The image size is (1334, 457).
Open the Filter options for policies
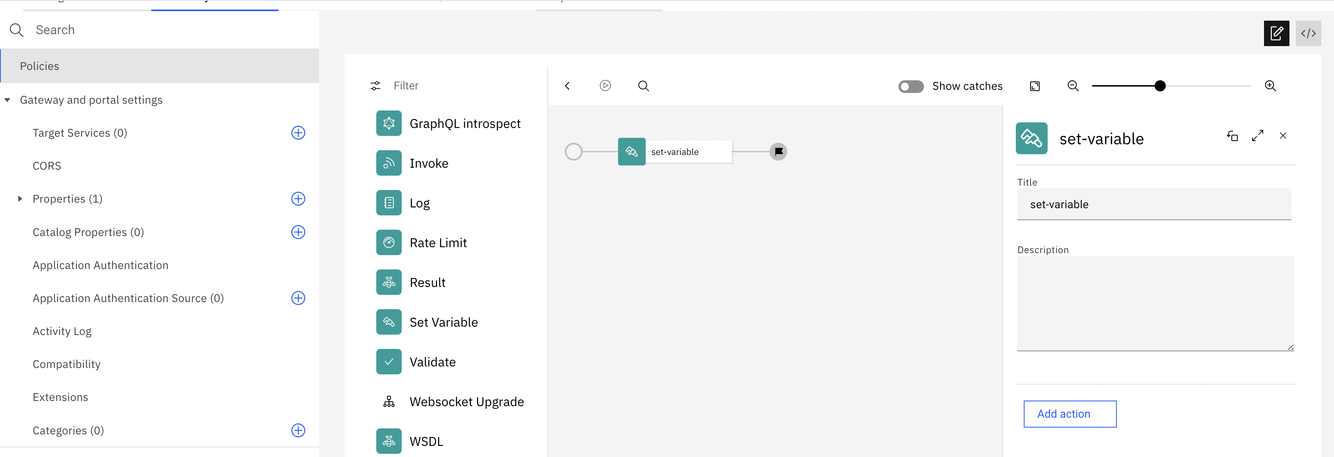pyautogui.click(x=375, y=86)
